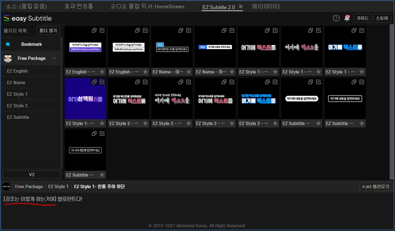Switch to 메타데이터 tab
Image resolution: width=395 pixels, height=231 pixels.
(266, 6)
